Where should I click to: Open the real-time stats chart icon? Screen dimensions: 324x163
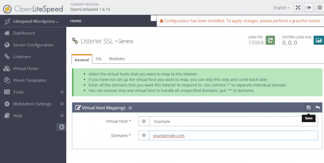point(319,40)
